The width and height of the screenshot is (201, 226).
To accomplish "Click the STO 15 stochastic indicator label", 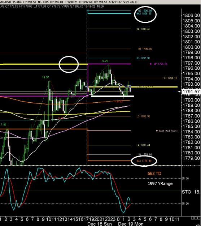I will pos(191,192).
